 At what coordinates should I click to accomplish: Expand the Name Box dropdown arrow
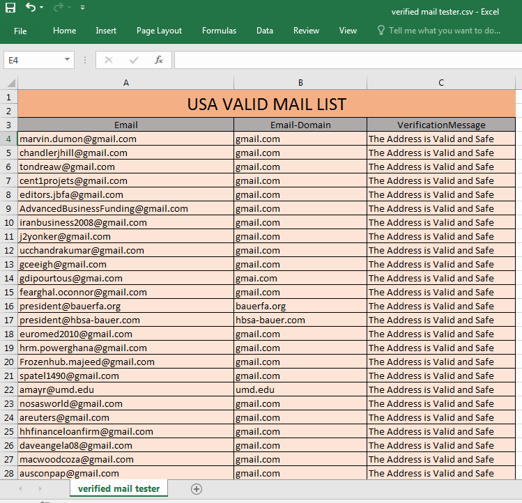click(x=68, y=60)
